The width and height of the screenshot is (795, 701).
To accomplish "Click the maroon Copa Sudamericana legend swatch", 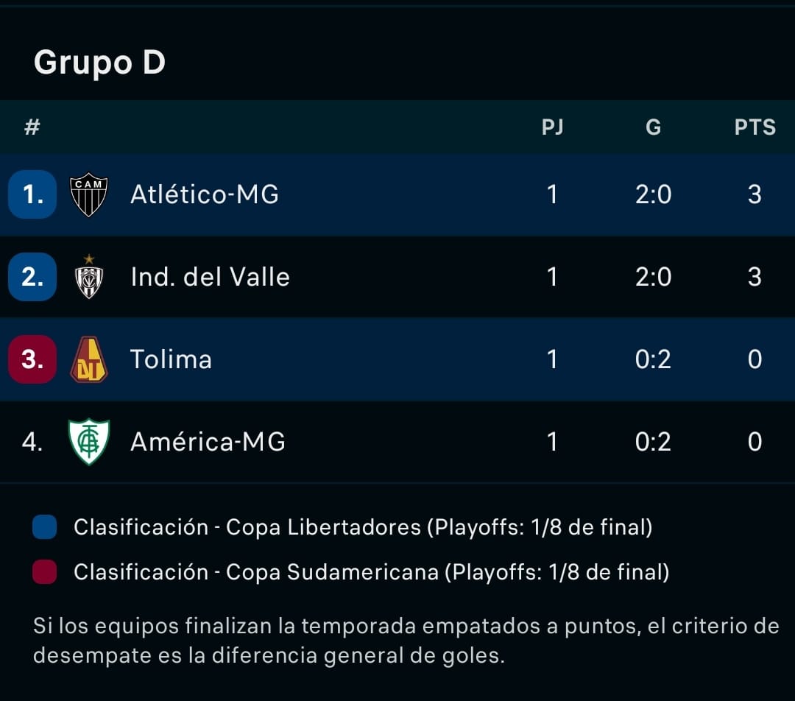I will coord(46,572).
